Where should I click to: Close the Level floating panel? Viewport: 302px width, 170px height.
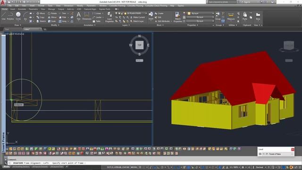(x=293, y=149)
